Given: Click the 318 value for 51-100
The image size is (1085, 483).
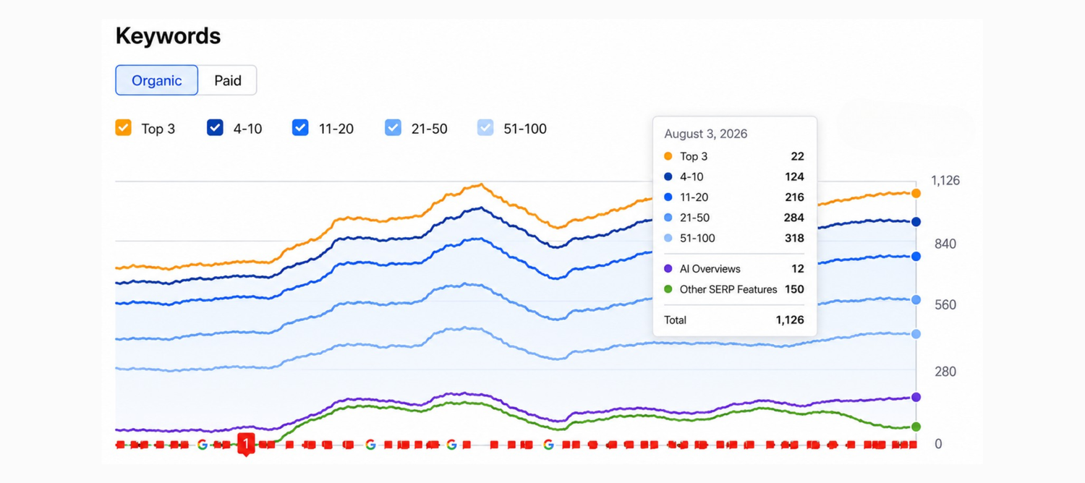Looking at the screenshot, I should [794, 238].
